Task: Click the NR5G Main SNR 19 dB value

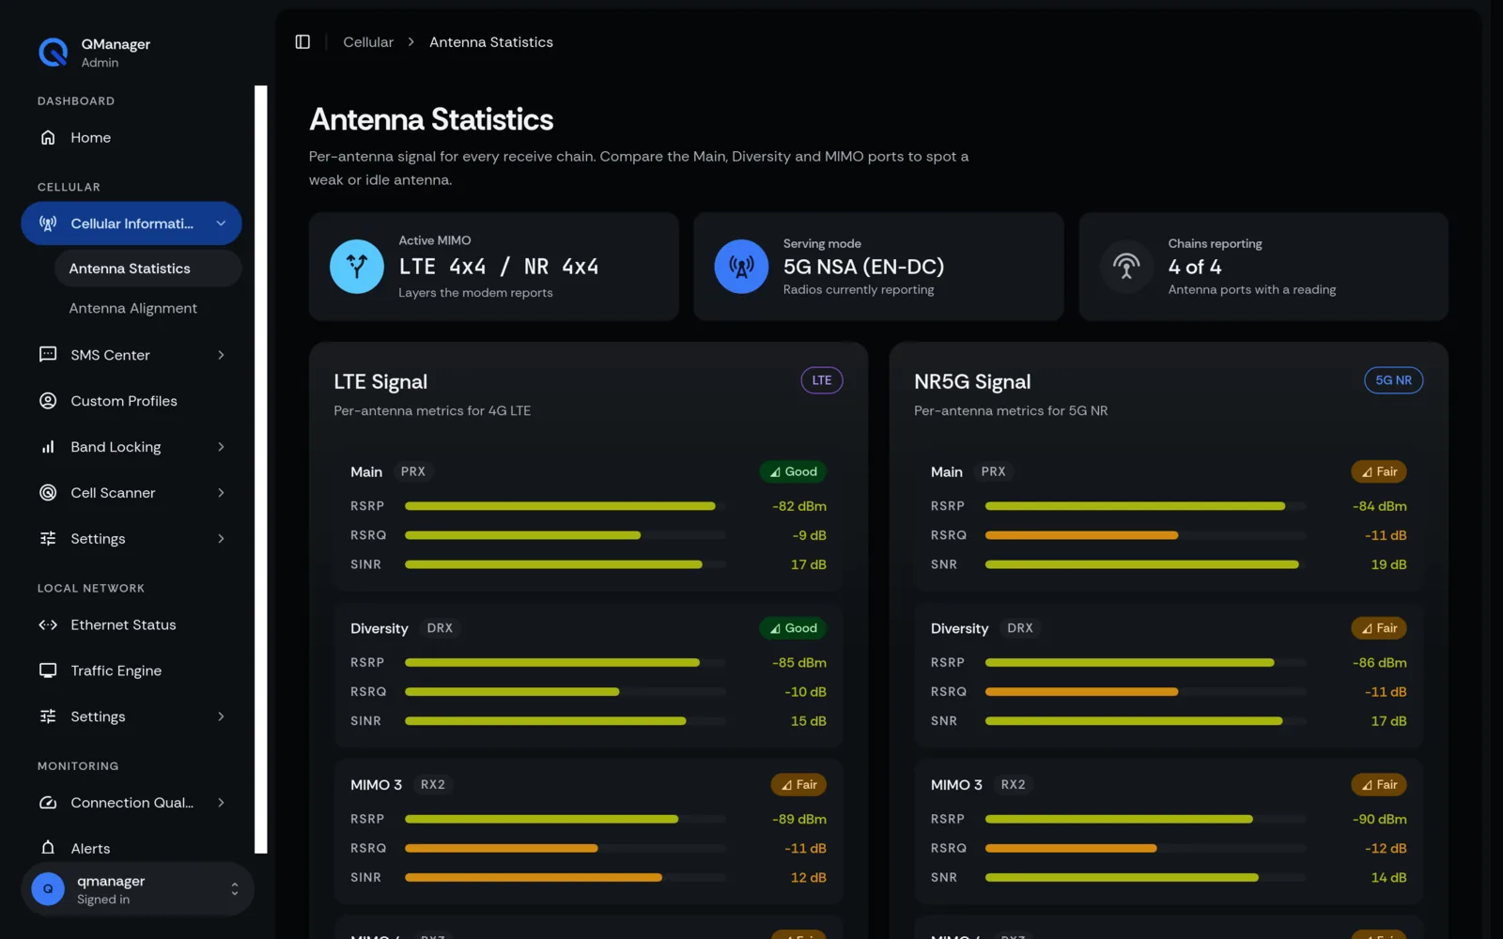Action: (x=1388, y=564)
